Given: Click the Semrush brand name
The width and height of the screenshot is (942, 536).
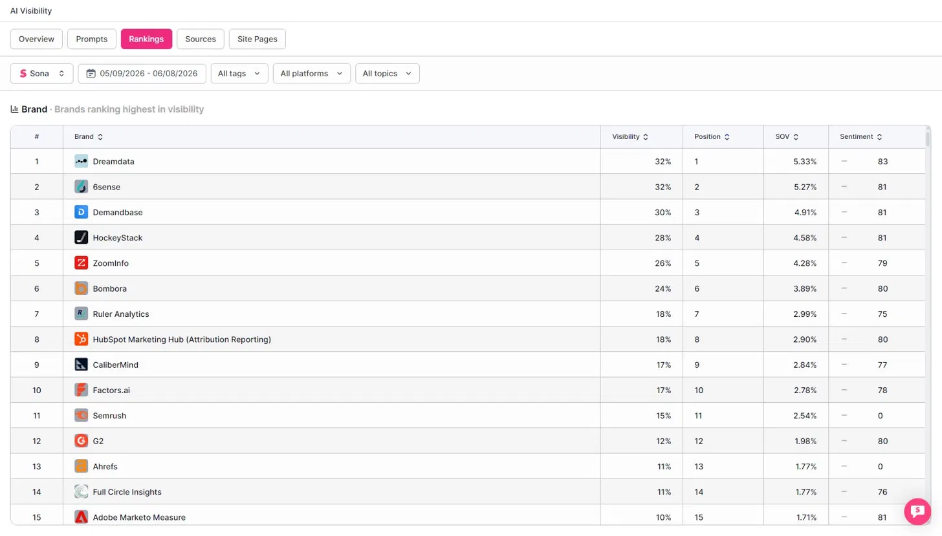Looking at the screenshot, I should point(109,416).
